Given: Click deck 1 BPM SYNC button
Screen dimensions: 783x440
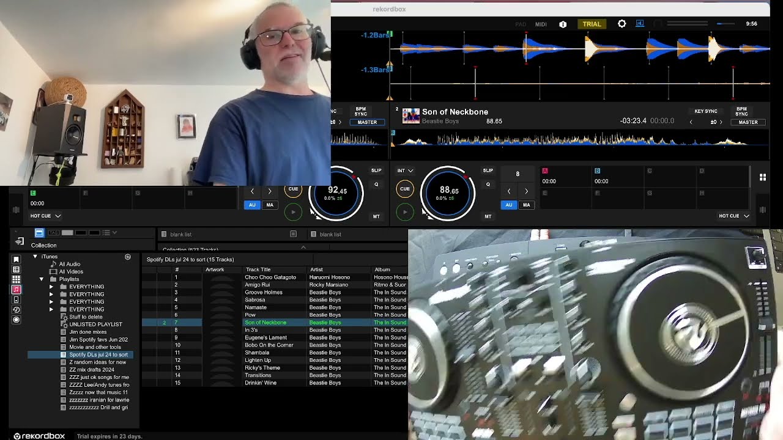Looking at the screenshot, I should click(x=361, y=111).
